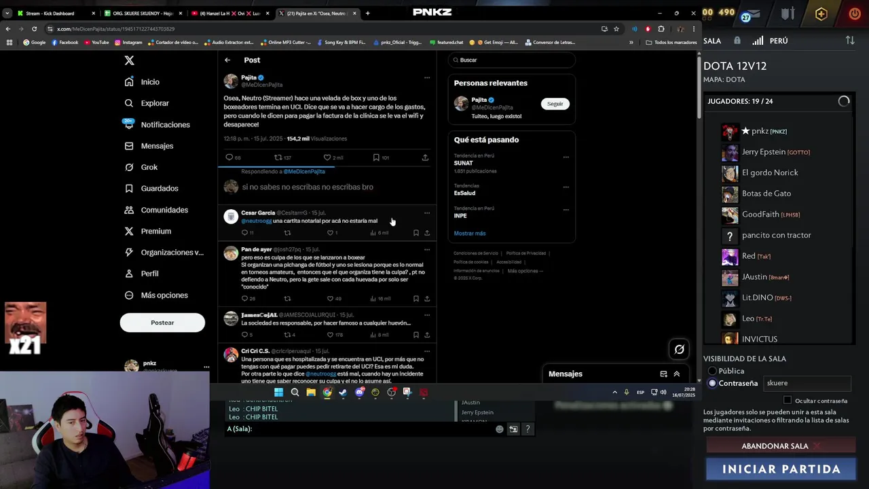Reply to Pajita's post via comment icon
The image size is (869, 489).
tap(229, 158)
